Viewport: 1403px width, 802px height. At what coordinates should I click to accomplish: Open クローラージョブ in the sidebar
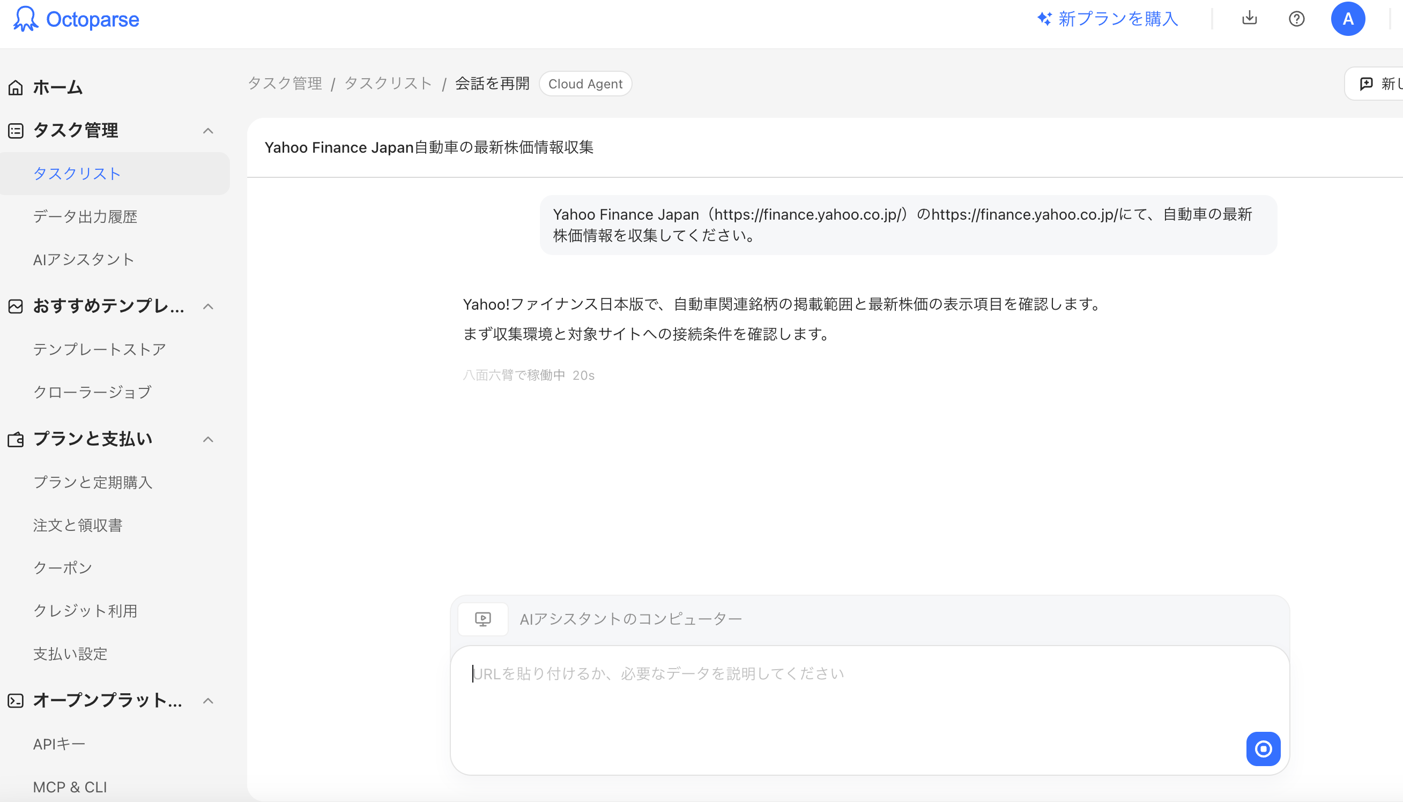93,392
